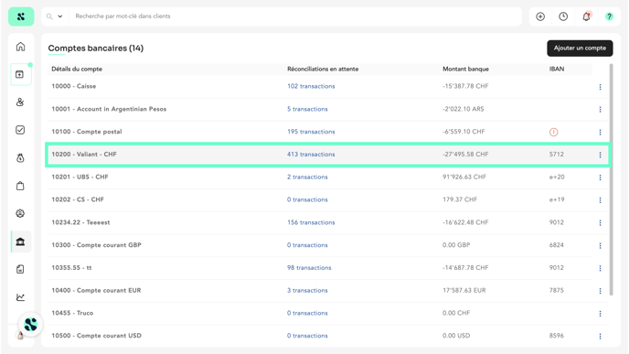Open the shopping bag icon in sidebar

tap(20, 186)
